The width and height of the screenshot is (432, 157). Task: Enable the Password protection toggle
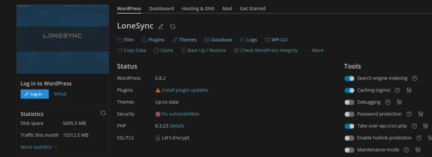pos(349,114)
